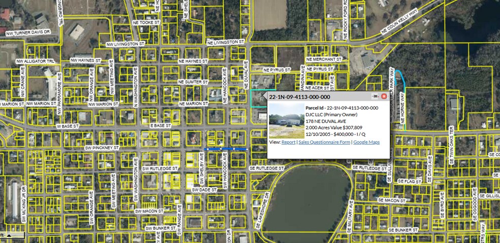Viewport: 500px width, 243px height.
Task: Click the Parcel Id line in the popup
Action: coord(342,108)
